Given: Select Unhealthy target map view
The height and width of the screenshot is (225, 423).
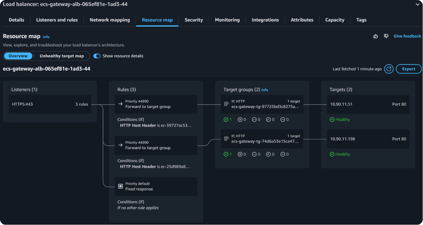Looking at the screenshot, I should pyautogui.click(x=62, y=56).
